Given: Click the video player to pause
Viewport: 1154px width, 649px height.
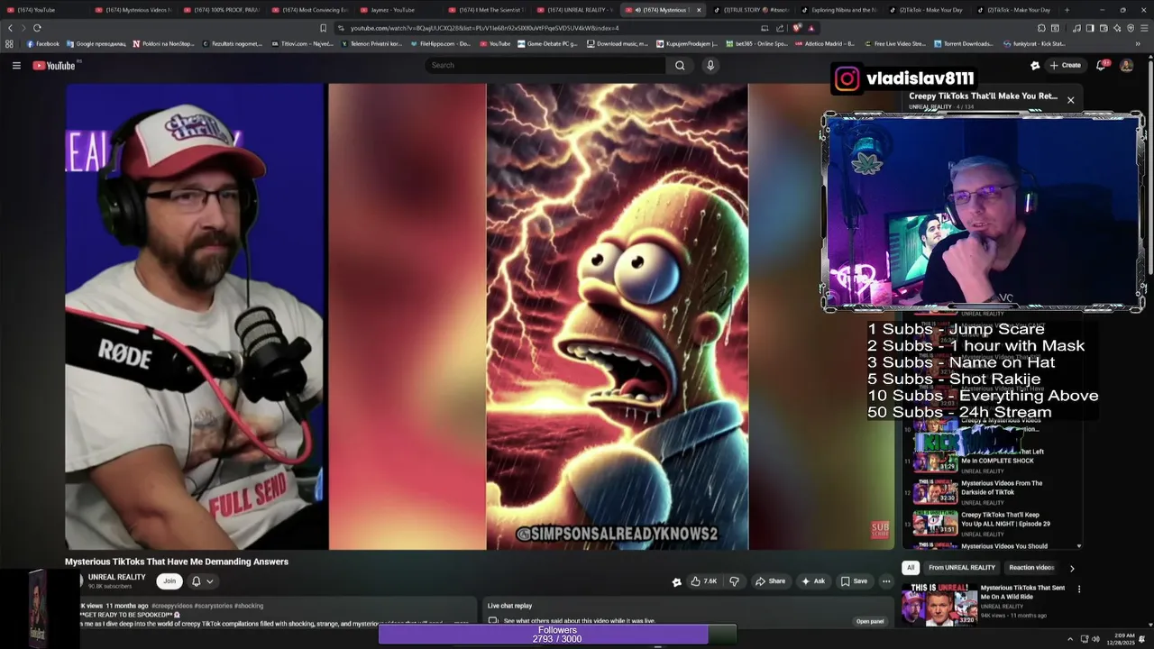Looking at the screenshot, I should tap(478, 315).
